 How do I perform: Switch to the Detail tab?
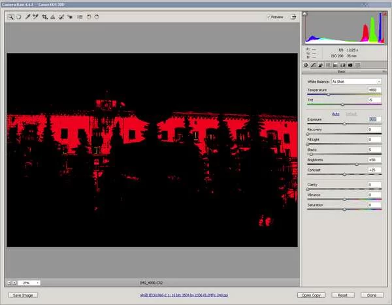pyautogui.click(x=321, y=65)
